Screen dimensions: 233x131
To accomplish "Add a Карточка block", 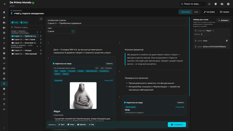I will point(82,125).
